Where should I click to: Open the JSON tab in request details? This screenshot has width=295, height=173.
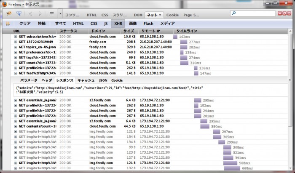click(x=103, y=80)
